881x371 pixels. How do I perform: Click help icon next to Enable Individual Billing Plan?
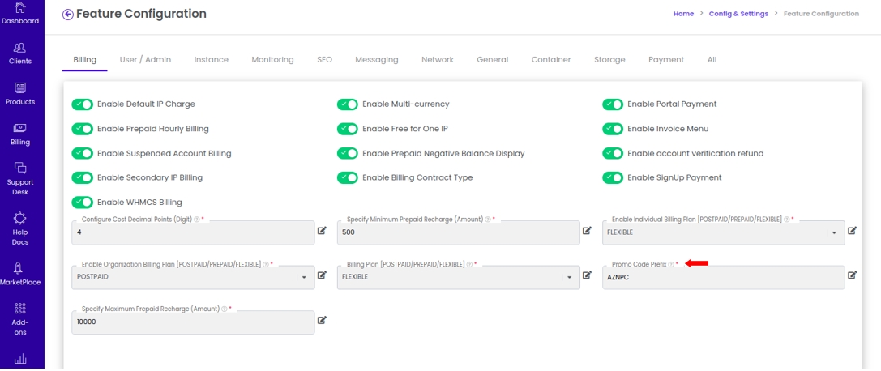click(787, 220)
